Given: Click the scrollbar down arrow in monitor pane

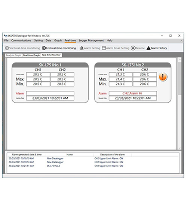Looking at the screenshot, I should click(x=180, y=148).
